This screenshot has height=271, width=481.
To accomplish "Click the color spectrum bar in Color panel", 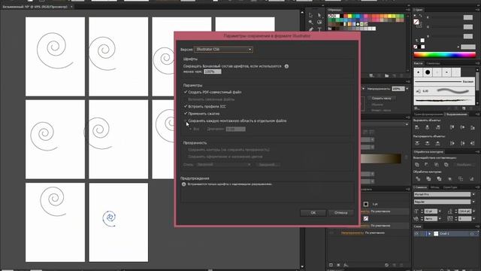I will coord(444,55).
